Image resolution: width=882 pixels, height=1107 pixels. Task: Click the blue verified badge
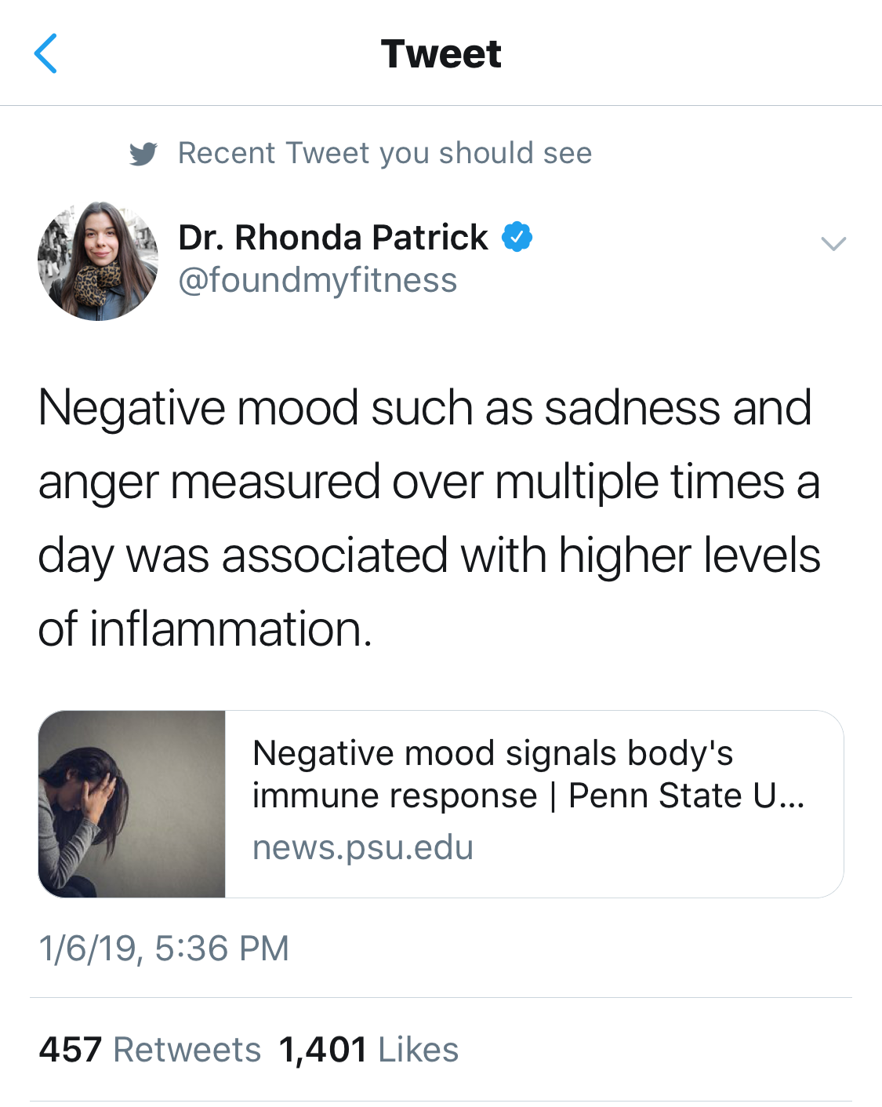point(517,237)
